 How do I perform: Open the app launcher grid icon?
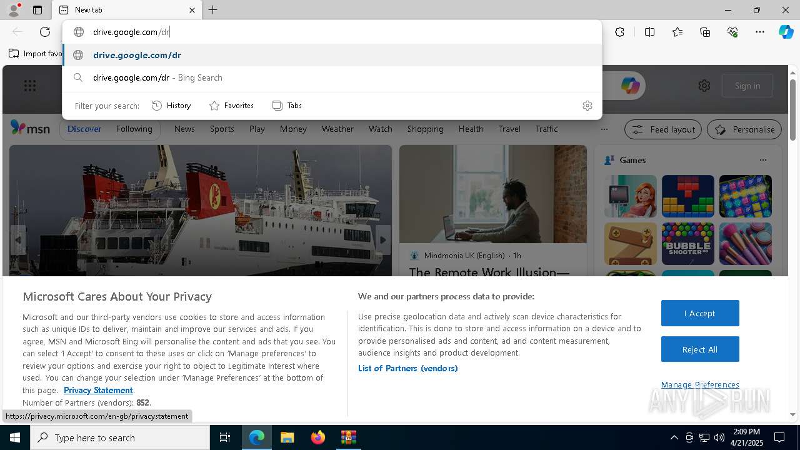(30, 86)
